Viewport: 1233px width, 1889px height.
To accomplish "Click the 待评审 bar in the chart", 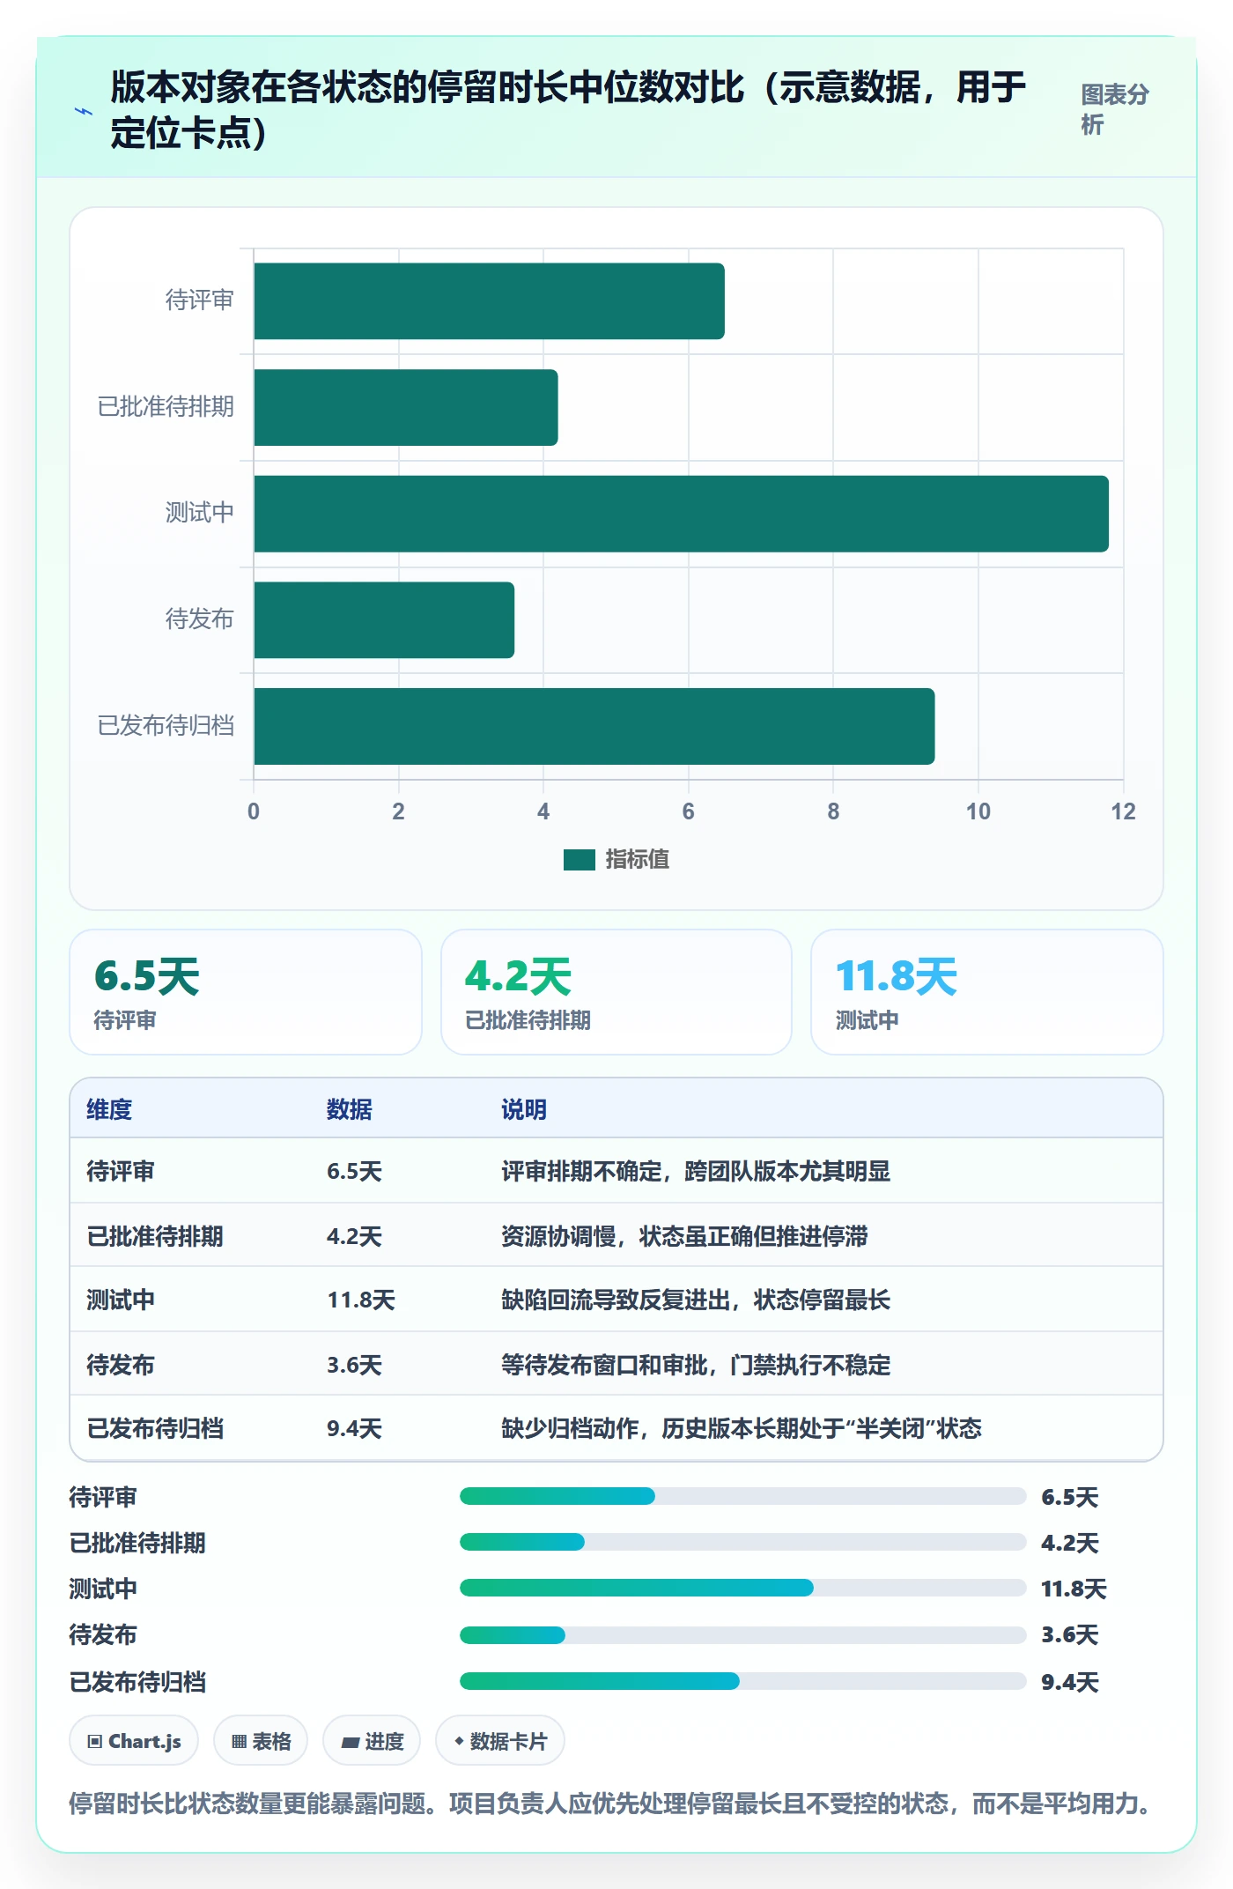I will pos(489,301).
